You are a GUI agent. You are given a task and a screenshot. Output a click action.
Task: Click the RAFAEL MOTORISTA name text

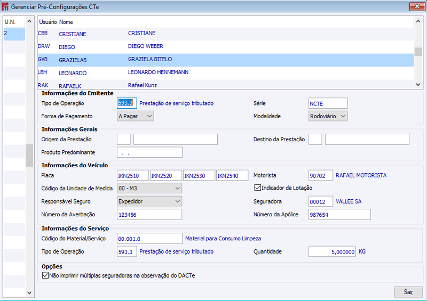point(361,175)
